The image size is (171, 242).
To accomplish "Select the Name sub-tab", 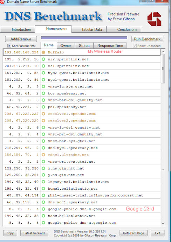I will point(49,45).
